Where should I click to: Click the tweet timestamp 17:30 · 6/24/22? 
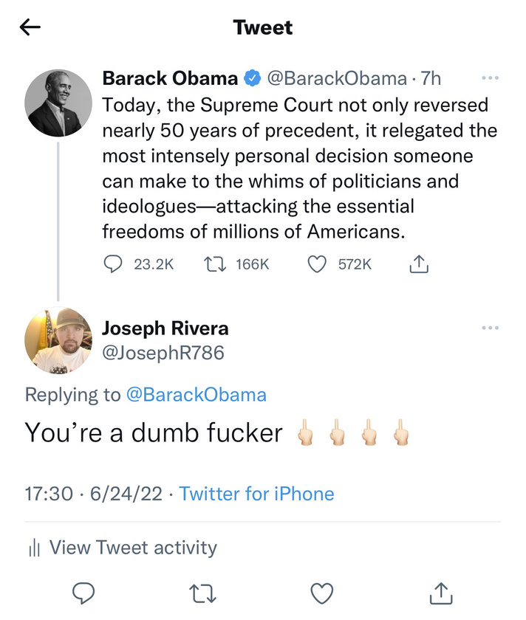tap(93, 494)
